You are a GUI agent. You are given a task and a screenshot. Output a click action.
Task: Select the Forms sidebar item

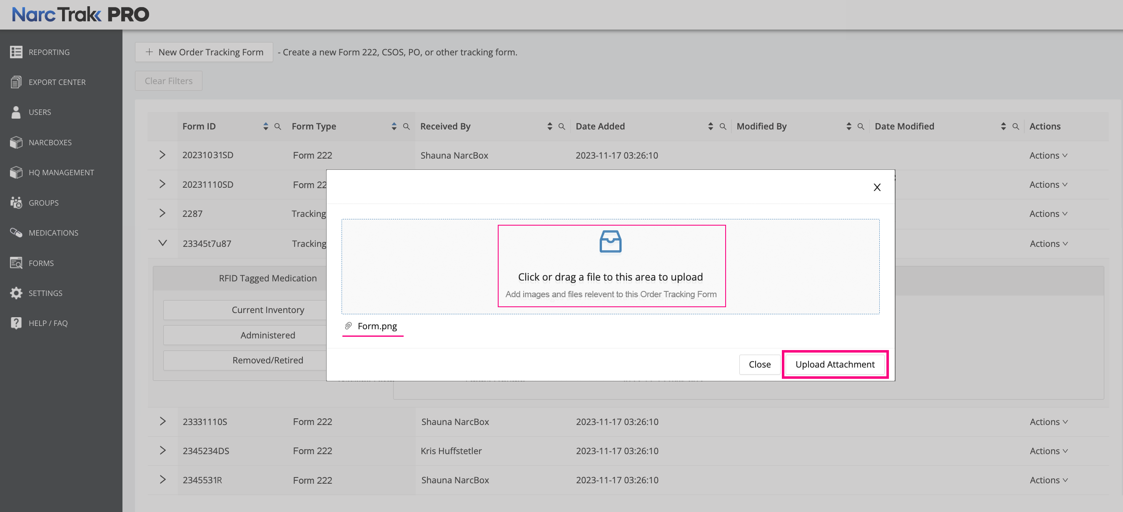pos(41,263)
